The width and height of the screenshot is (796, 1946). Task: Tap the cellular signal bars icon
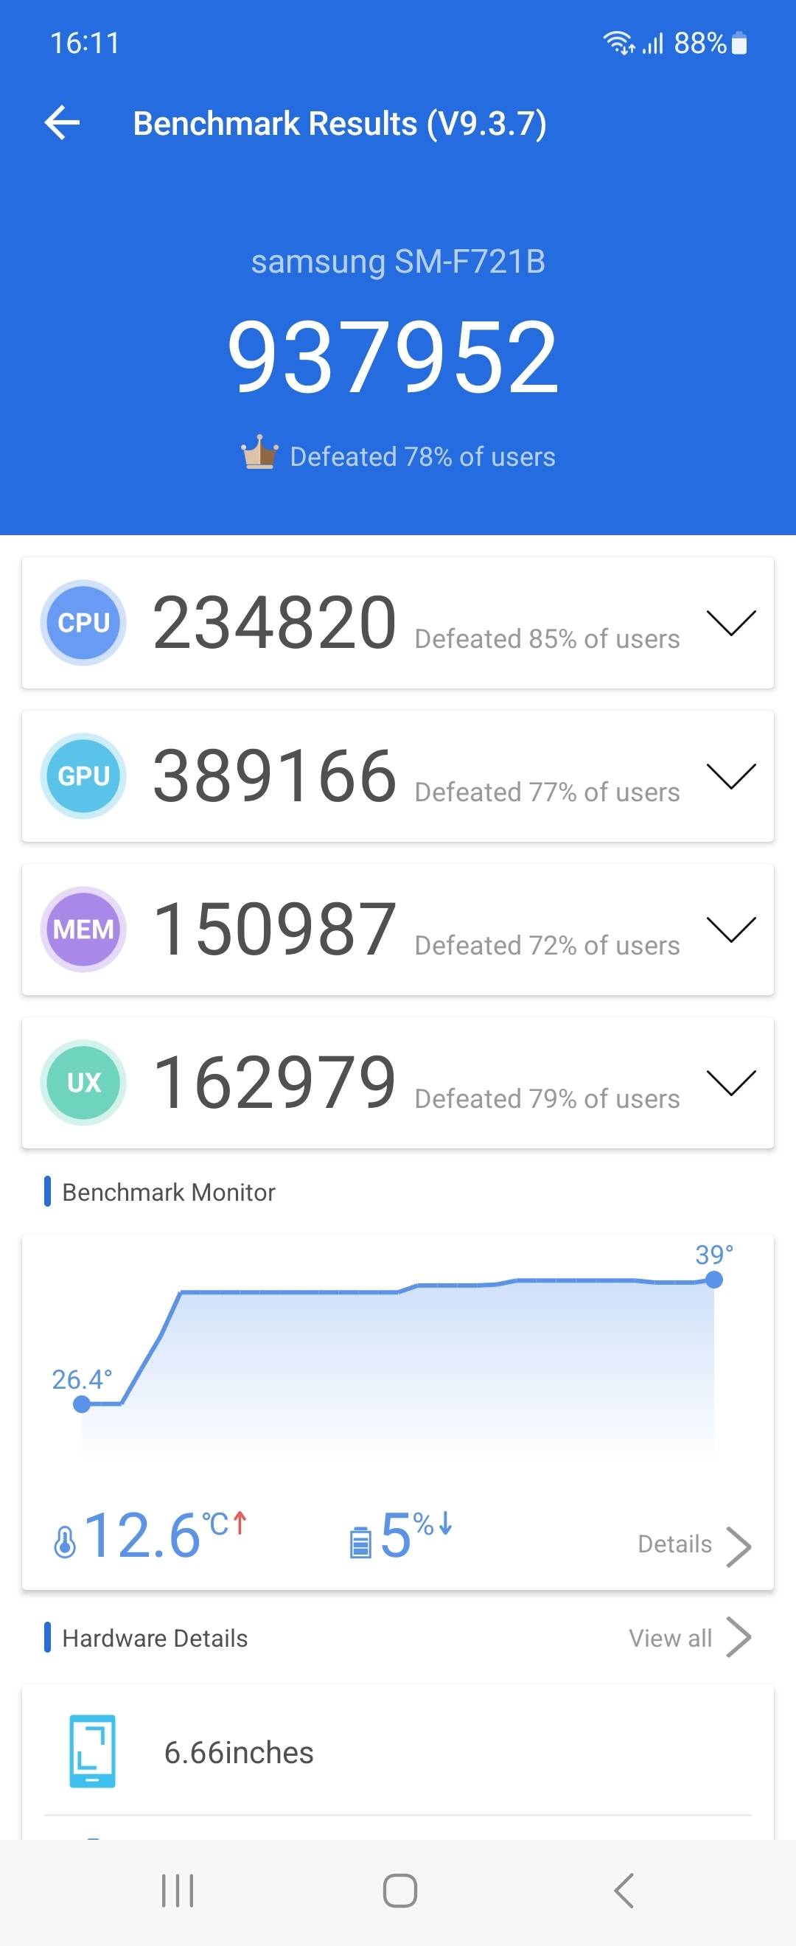tap(652, 43)
